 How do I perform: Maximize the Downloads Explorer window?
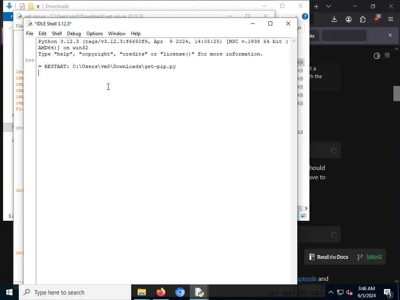[282, 6]
